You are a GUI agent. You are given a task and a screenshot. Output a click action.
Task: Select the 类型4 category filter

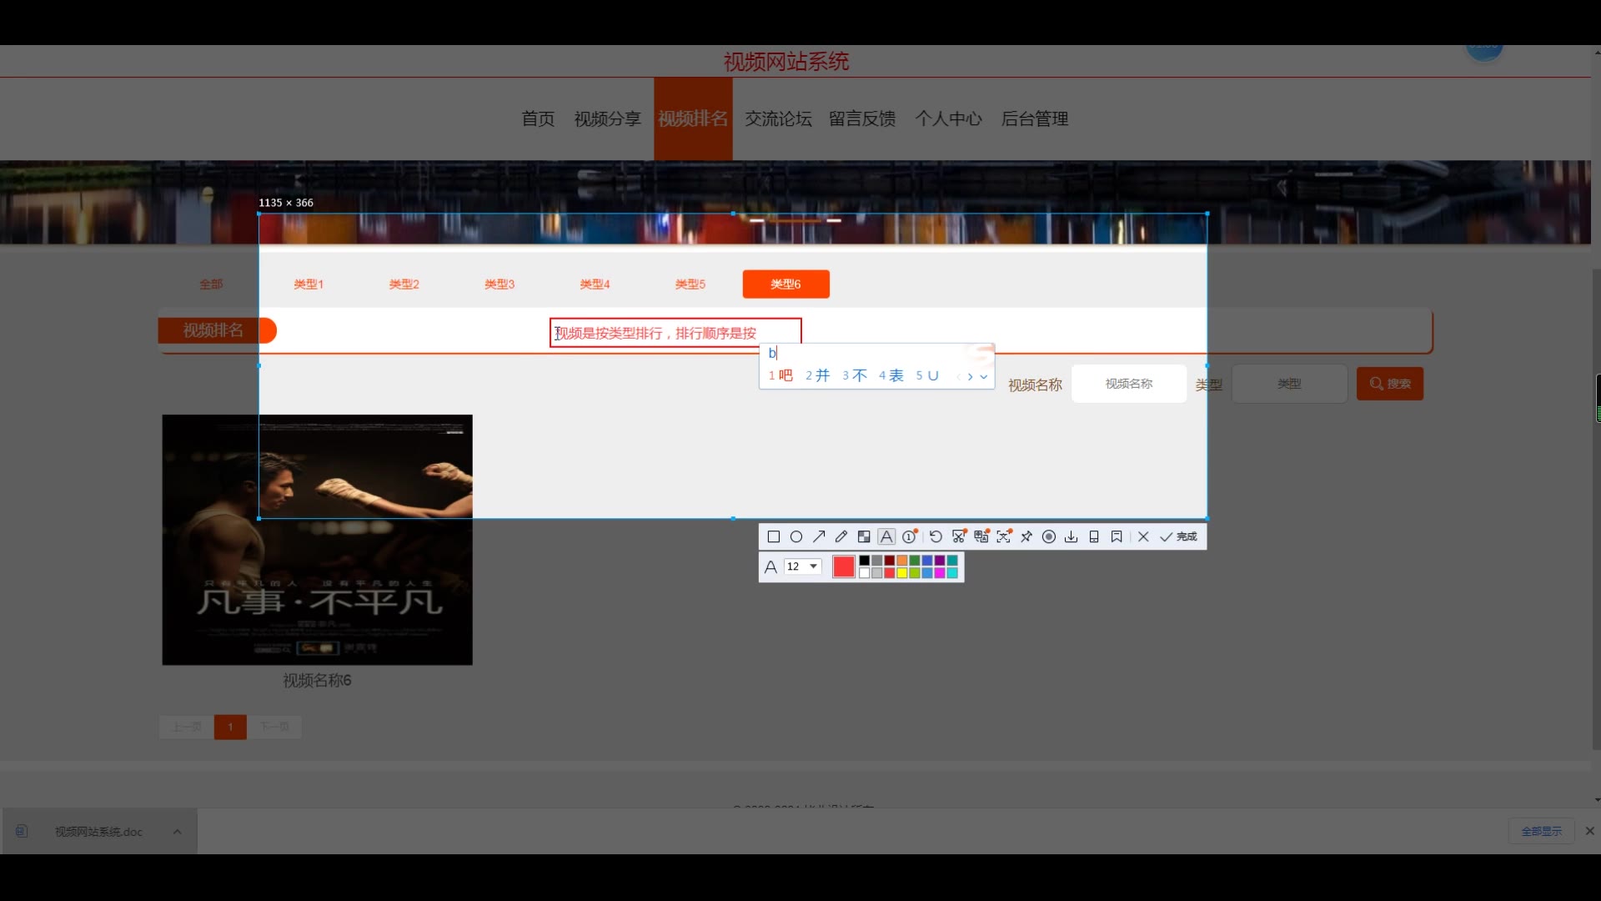pos(595,284)
